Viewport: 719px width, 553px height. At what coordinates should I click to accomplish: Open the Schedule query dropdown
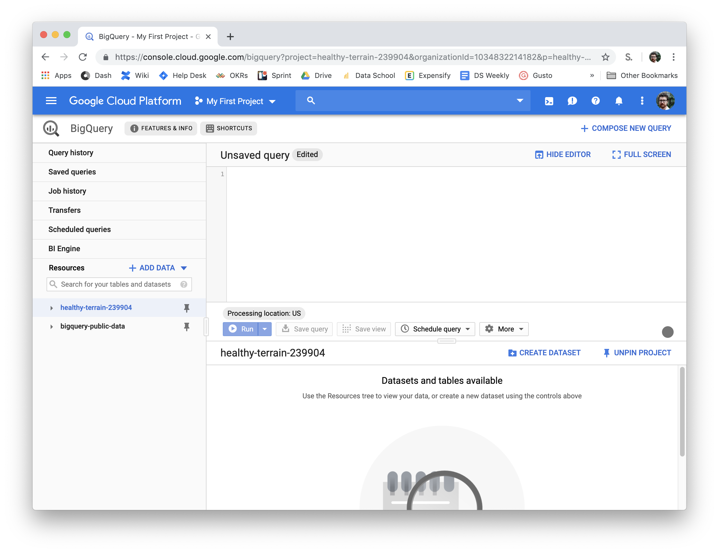[x=435, y=329]
